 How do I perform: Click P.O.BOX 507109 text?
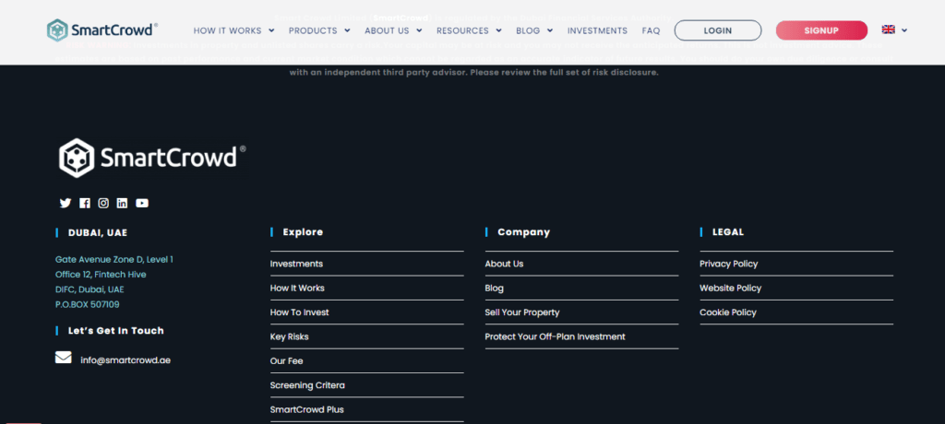[x=88, y=305]
